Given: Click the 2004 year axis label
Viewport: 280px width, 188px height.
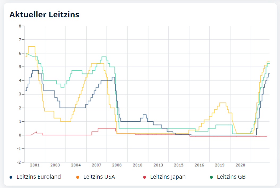Looking at the screenshot, I should pyautogui.click(x=76, y=165).
